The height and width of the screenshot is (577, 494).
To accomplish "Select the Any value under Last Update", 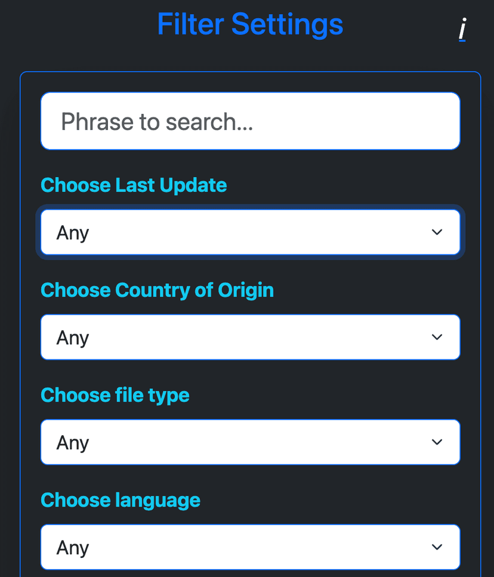I will (72, 232).
